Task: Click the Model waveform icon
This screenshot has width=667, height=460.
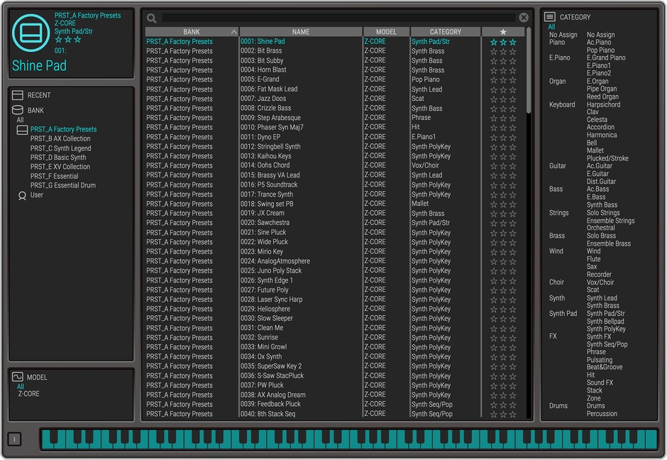Action: click(x=18, y=377)
